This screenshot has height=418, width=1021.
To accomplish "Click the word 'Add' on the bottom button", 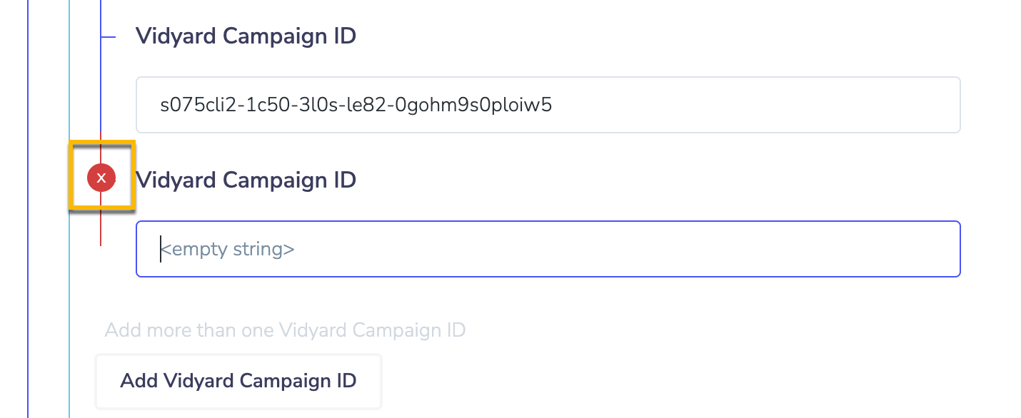I will 139,381.
